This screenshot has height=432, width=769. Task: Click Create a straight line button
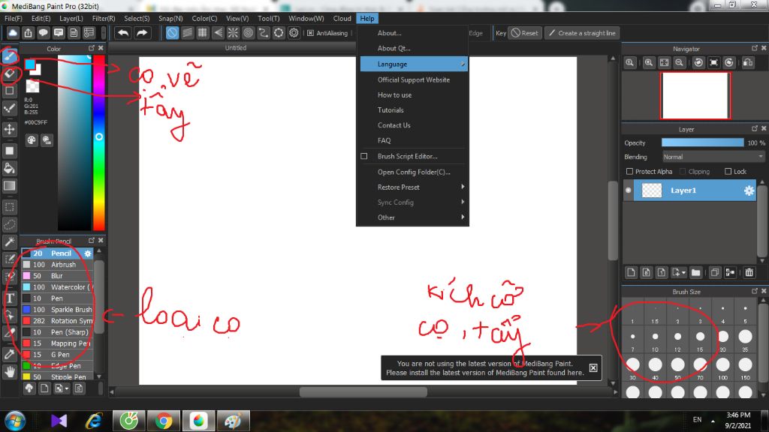[x=582, y=33]
